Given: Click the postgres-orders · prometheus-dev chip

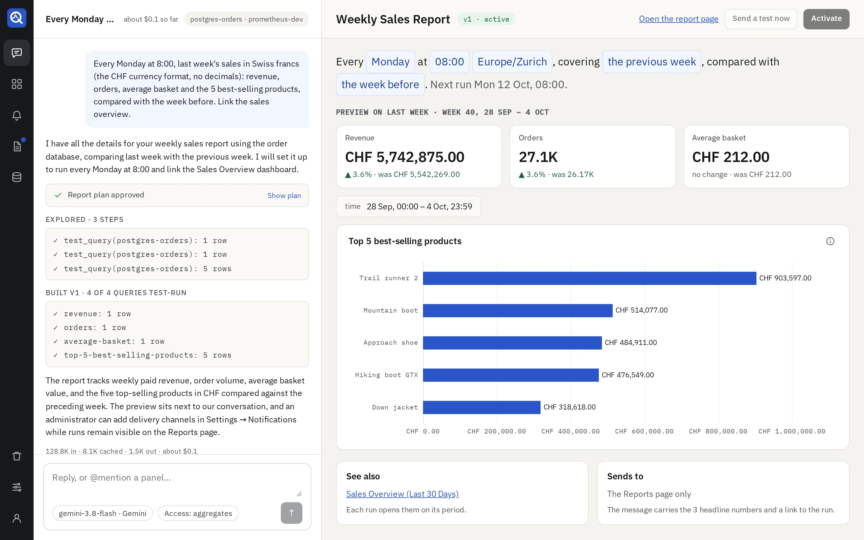Looking at the screenshot, I should click(246, 19).
